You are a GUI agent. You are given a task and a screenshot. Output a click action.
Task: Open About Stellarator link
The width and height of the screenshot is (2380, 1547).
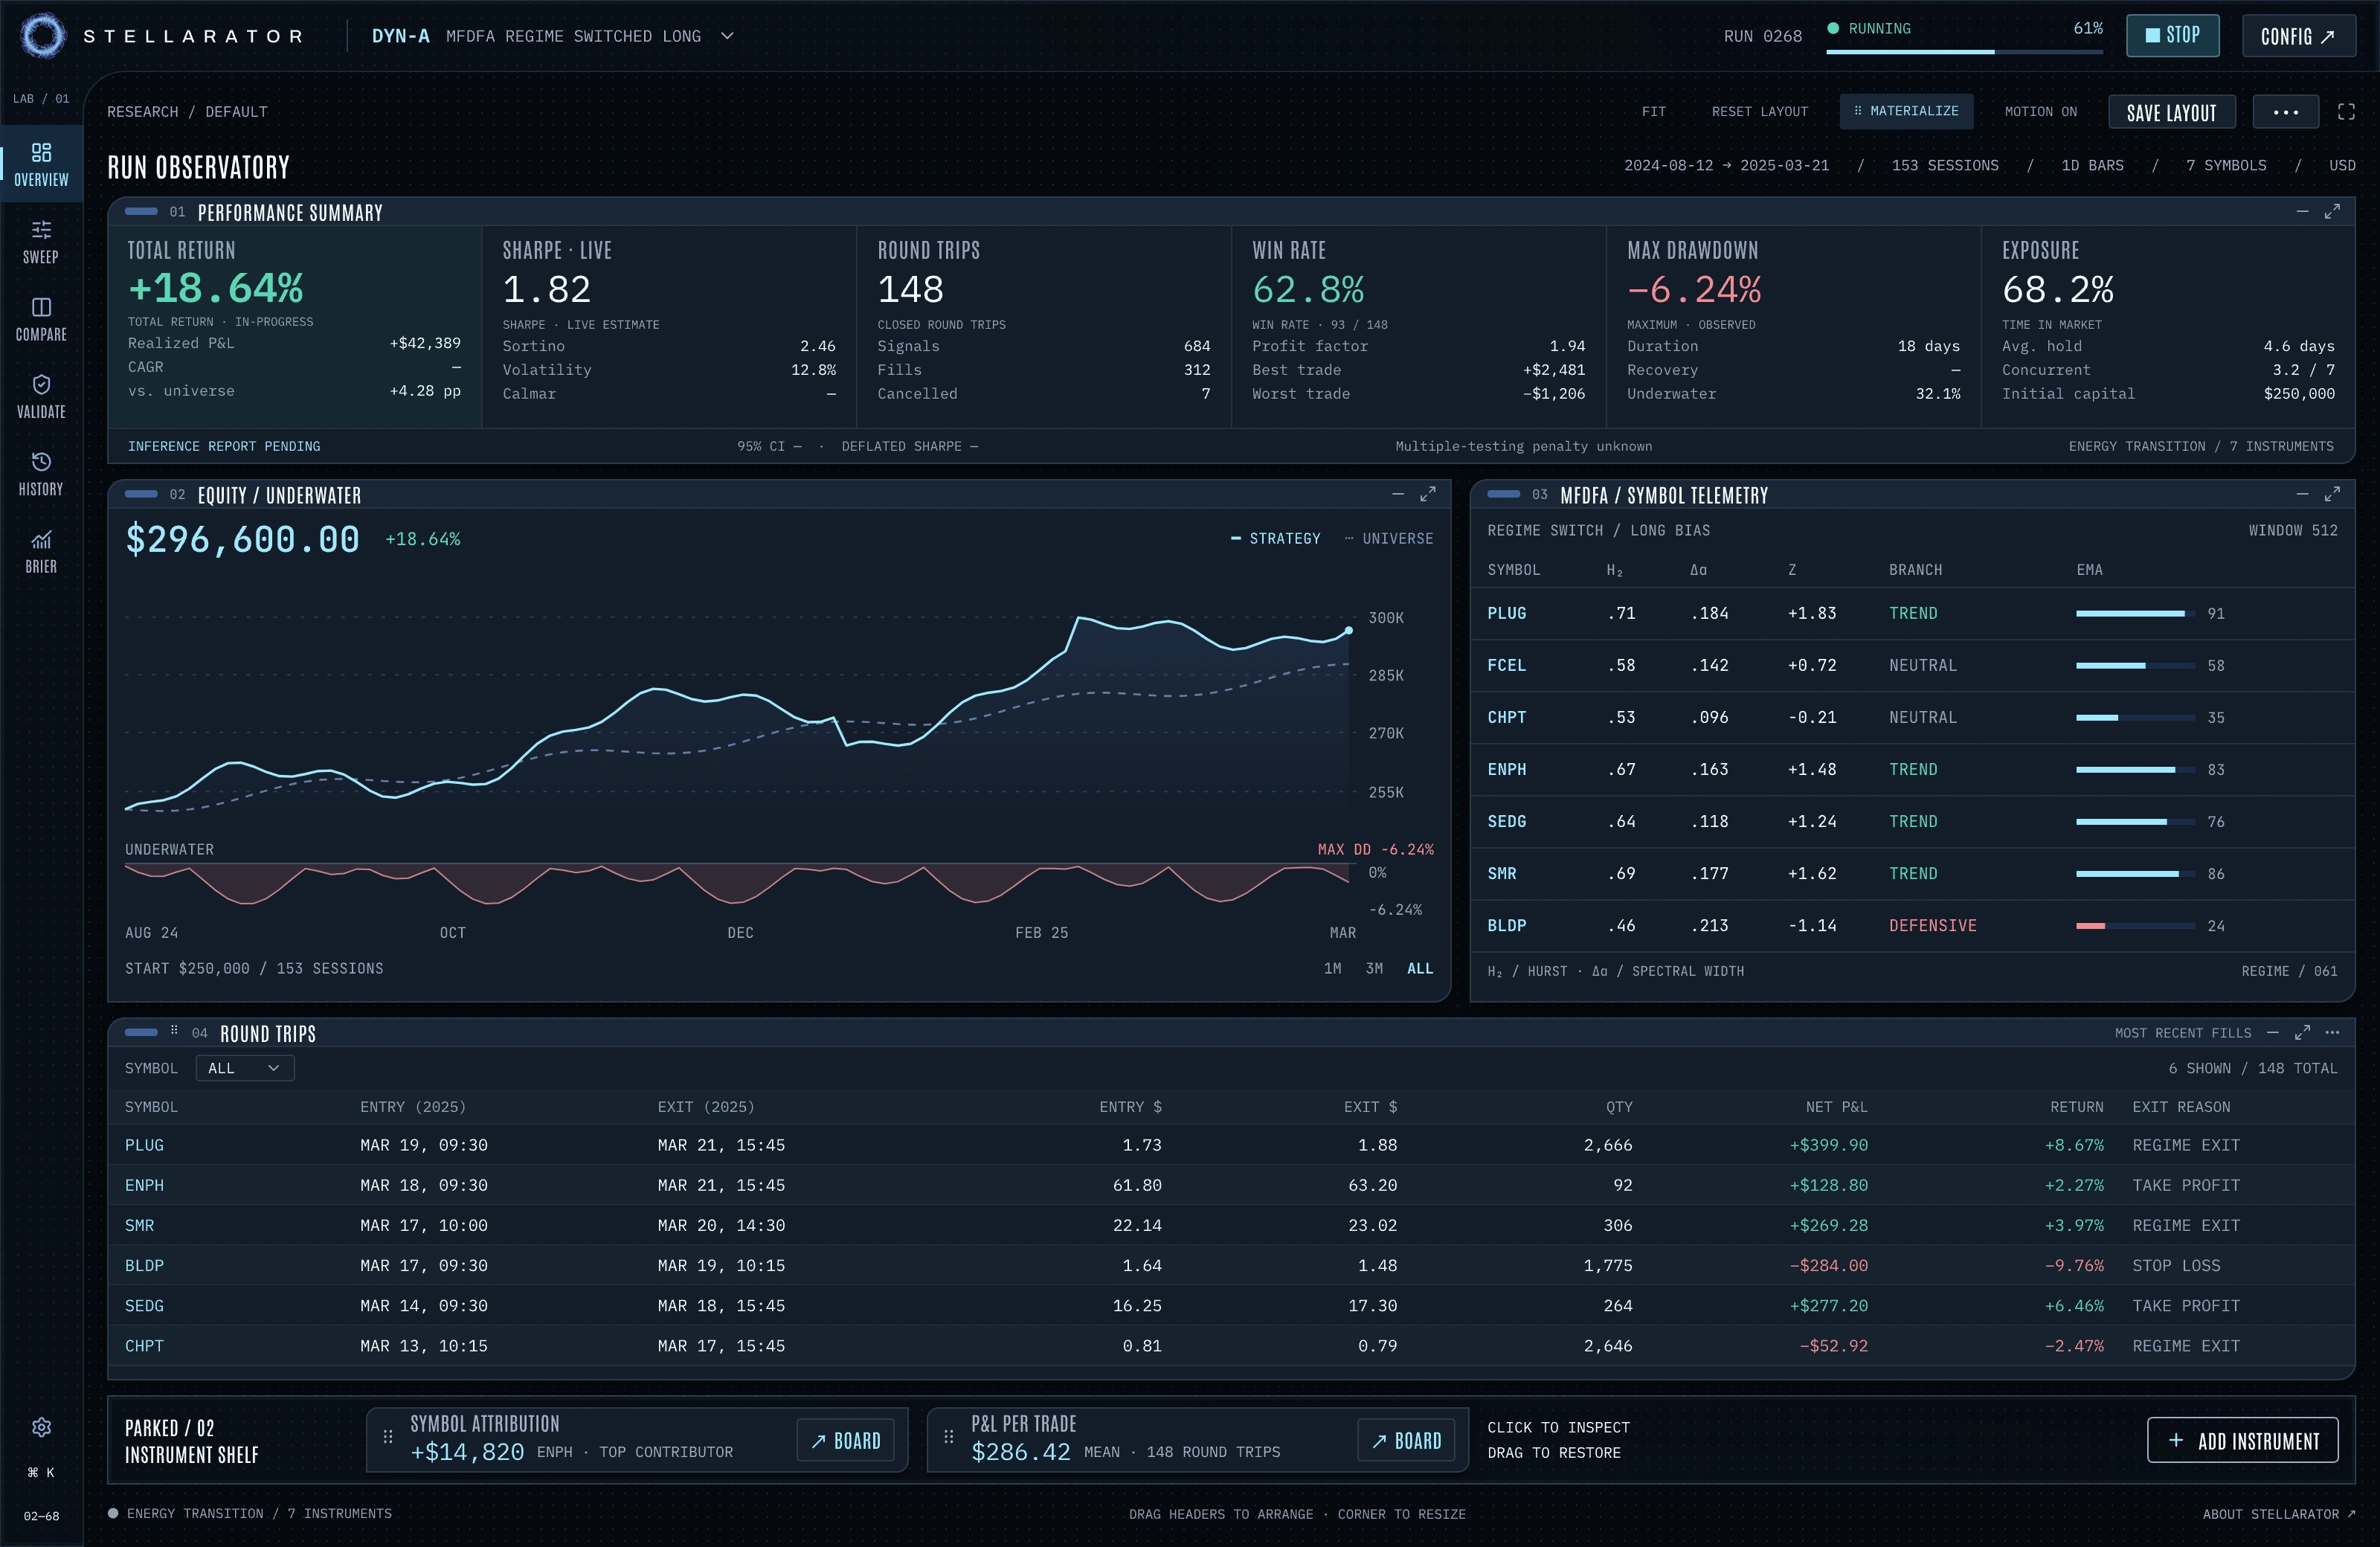tap(2278, 1514)
